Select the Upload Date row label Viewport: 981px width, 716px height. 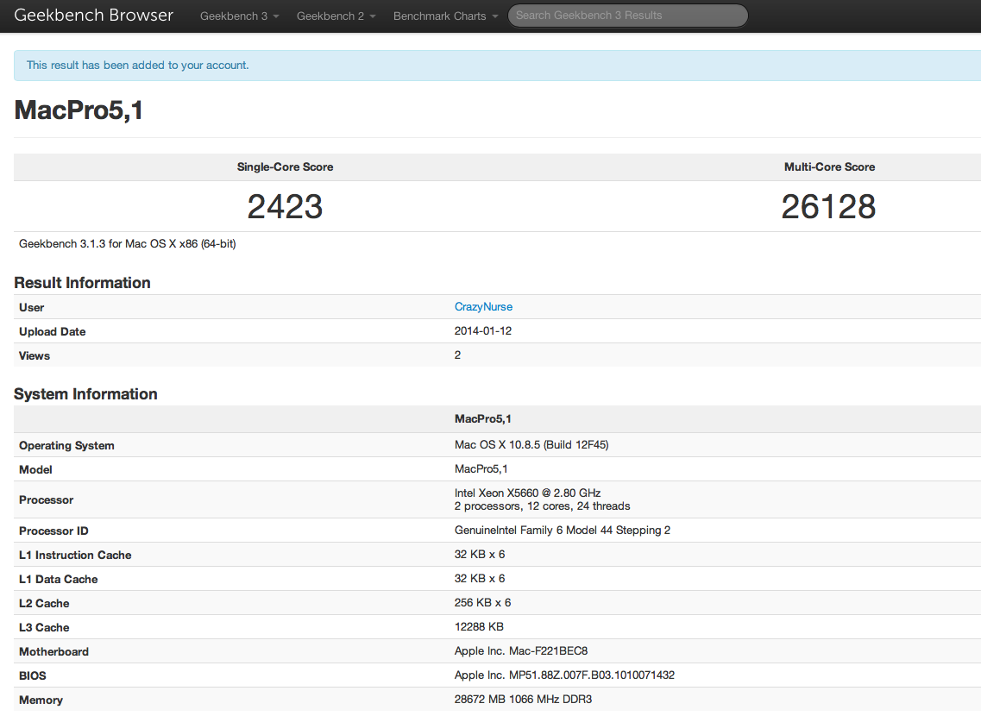tap(52, 331)
